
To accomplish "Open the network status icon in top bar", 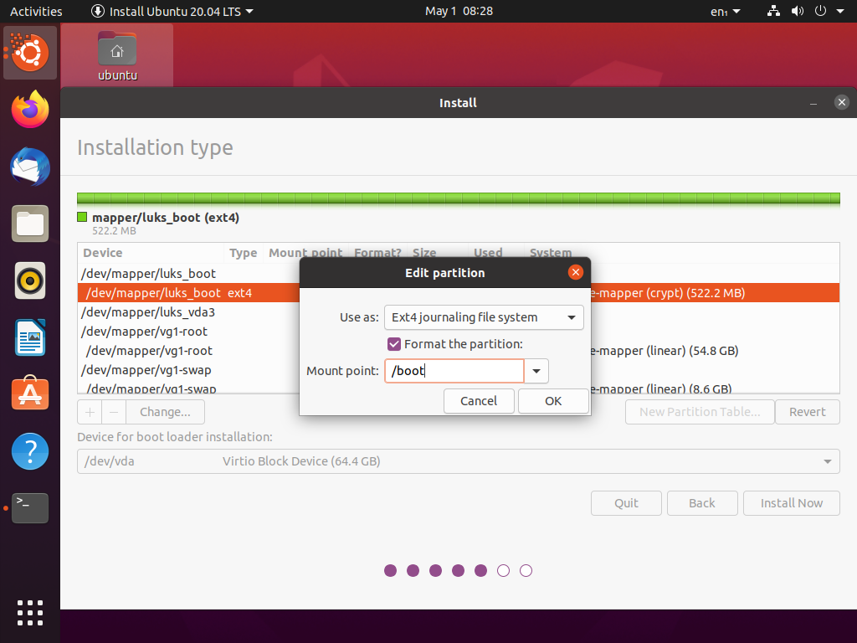I will click(x=773, y=11).
